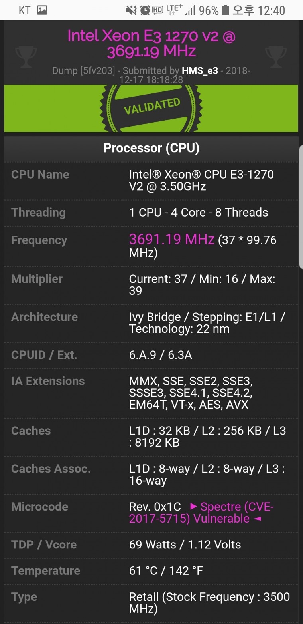Click the page scrollbar handle
Viewport: 303px width, 624px height.
point(301,206)
